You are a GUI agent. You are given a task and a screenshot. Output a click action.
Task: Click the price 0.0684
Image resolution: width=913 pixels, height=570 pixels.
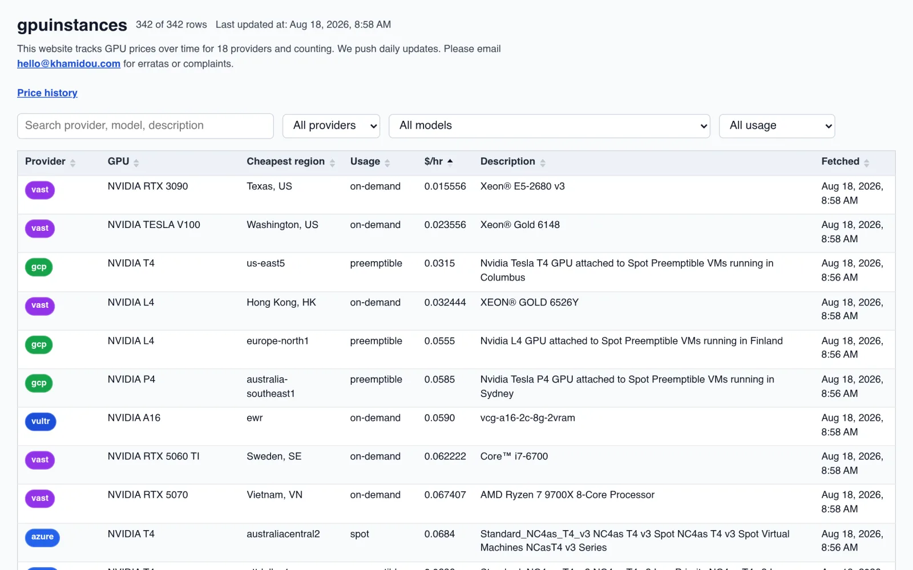[x=439, y=534]
